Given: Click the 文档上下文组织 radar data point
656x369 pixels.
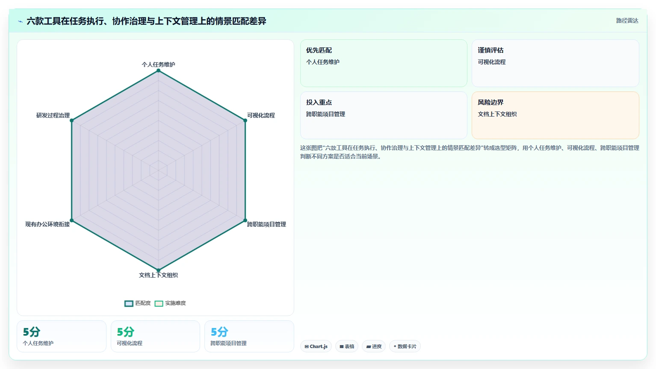Looking at the screenshot, I should click(x=158, y=270).
